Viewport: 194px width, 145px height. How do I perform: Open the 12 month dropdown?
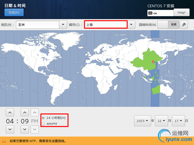pos(161,121)
